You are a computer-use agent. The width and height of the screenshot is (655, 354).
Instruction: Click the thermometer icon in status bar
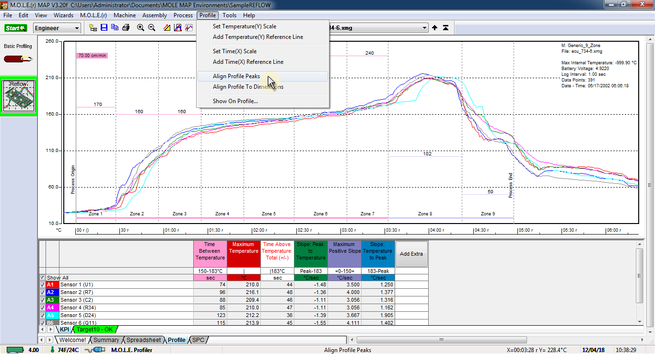(x=52, y=350)
